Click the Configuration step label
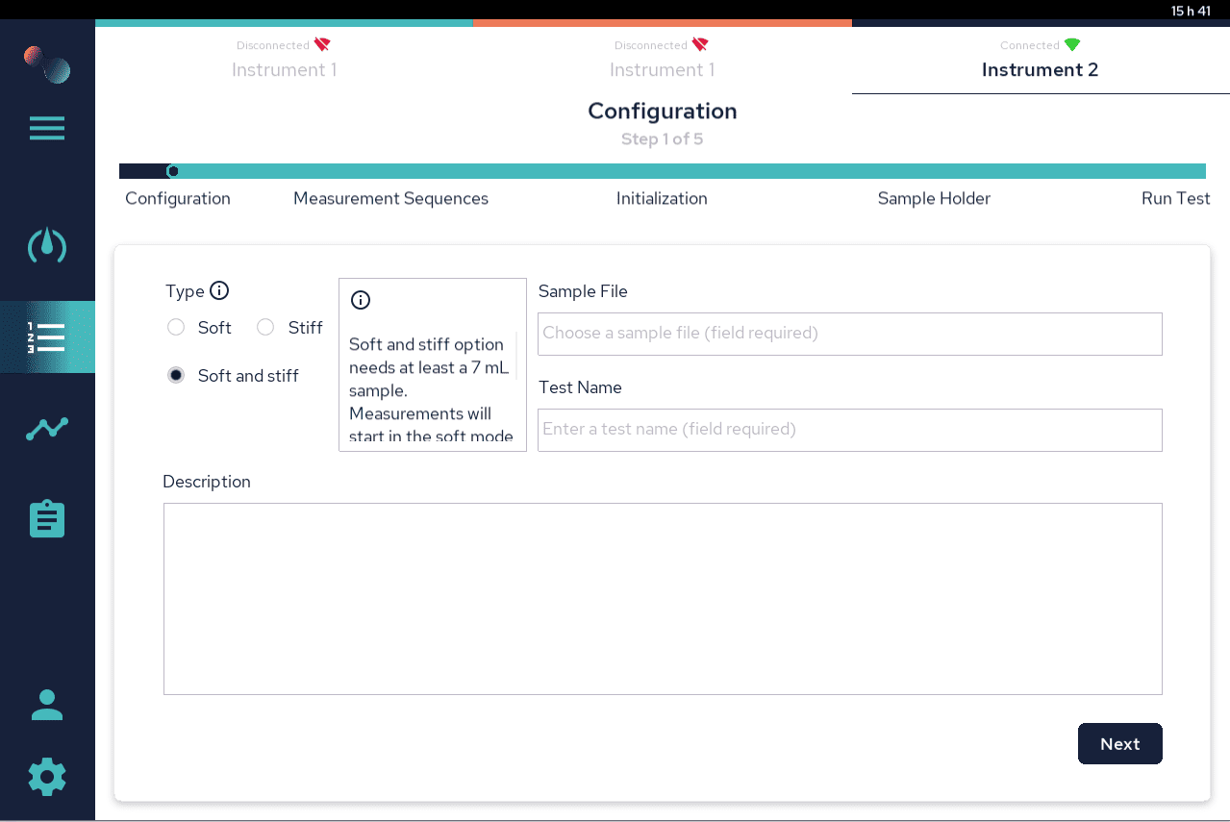The image size is (1230, 822). coord(178,198)
